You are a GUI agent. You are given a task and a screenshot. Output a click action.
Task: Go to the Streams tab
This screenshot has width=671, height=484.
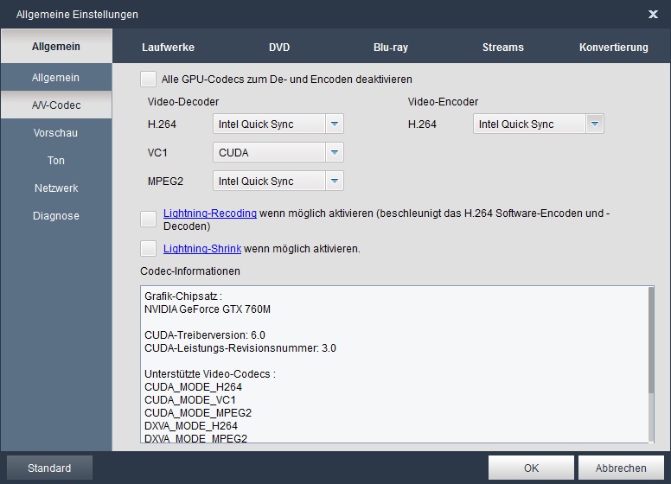[x=503, y=47]
